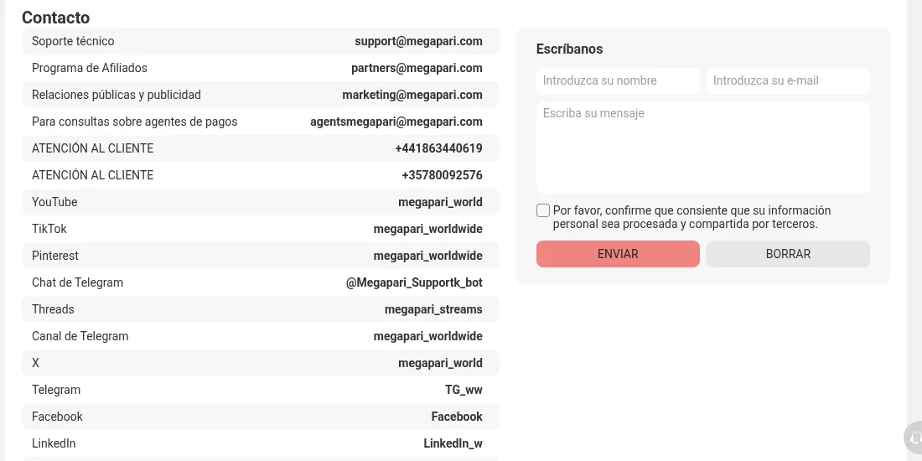Viewport: 922px width, 461px height.
Task: Tick the personal information consent checkbox
Action: pyautogui.click(x=543, y=210)
